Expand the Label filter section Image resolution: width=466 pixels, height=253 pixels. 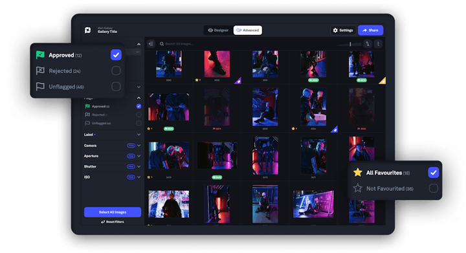tap(139, 135)
